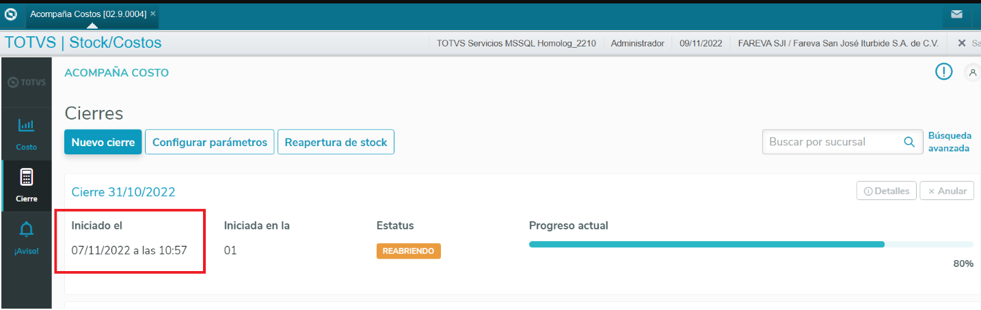The height and width of the screenshot is (310, 981).
Task: Click the Cierres heading
Action: (x=94, y=113)
